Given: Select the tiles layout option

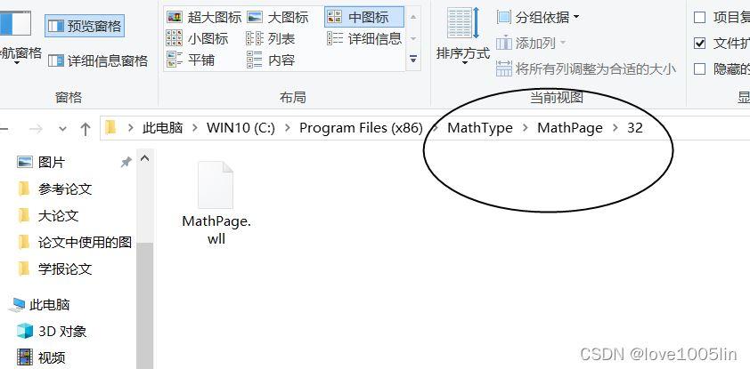Looking at the screenshot, I should pyautogui.click(x=191, y=60).
